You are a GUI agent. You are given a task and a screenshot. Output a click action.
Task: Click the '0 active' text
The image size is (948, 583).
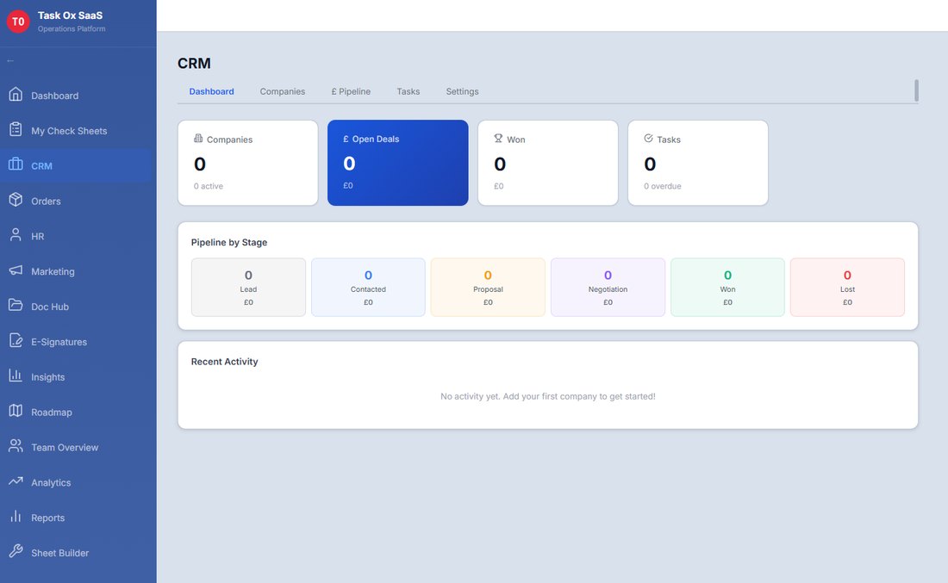point(208,186)
